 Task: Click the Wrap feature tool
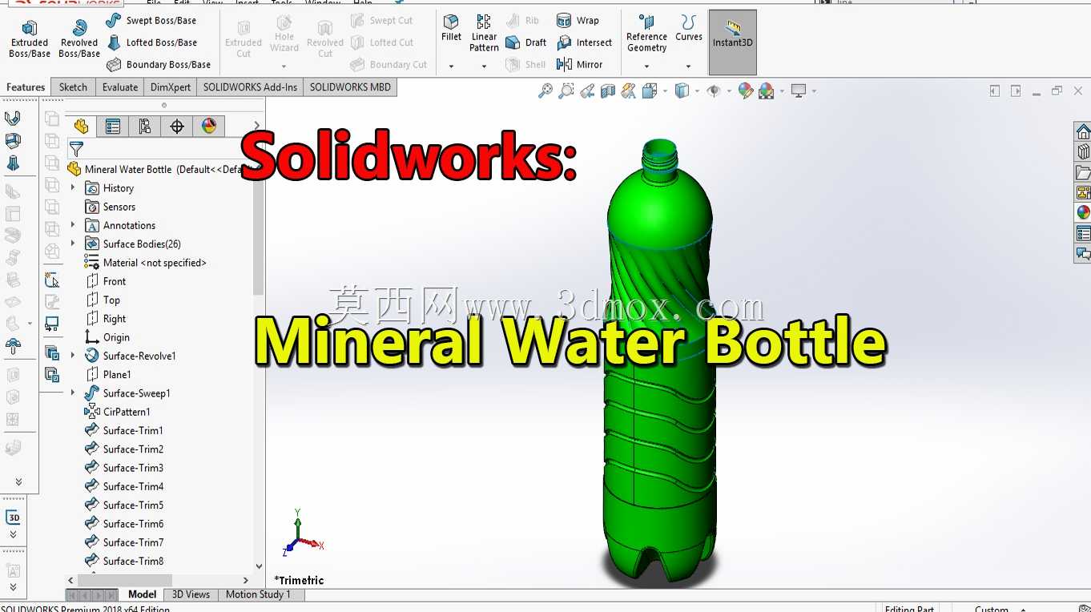coord(578,21)
